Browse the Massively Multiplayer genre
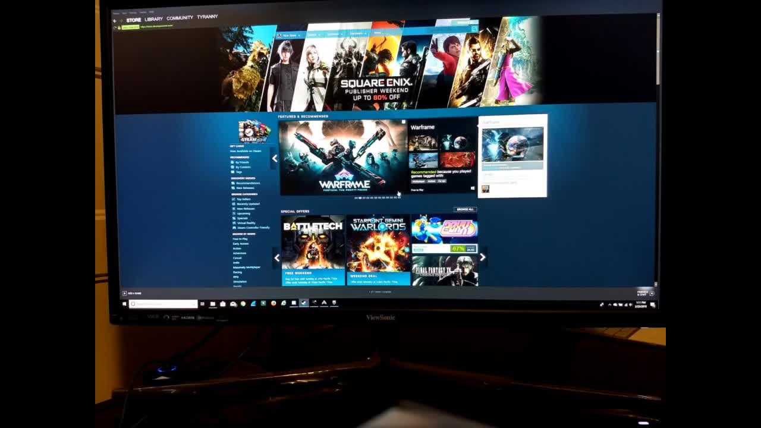The height and width of the screenshot is (428, 761). click(247, 267)
